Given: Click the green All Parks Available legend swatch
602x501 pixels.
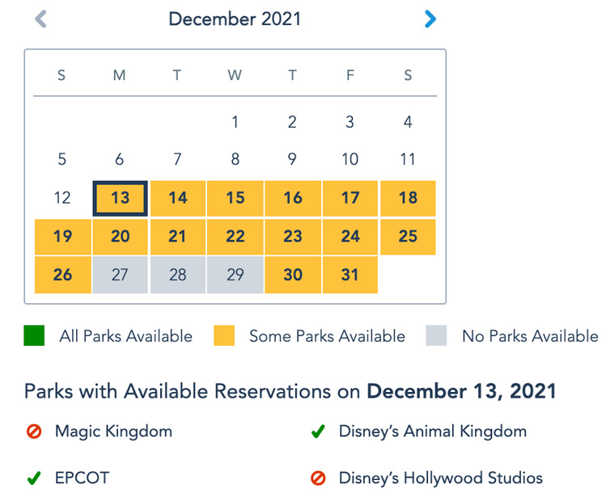Looking at the screenshot, I should click(x=34, y=335).
